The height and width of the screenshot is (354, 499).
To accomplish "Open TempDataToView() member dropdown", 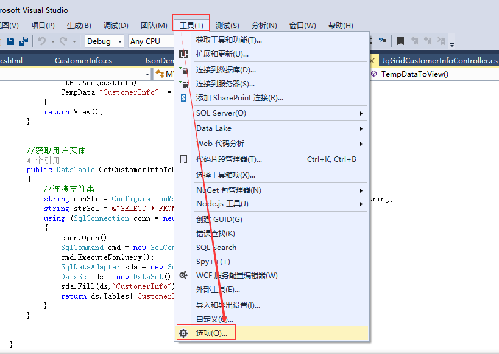I will tap(434, 74).
